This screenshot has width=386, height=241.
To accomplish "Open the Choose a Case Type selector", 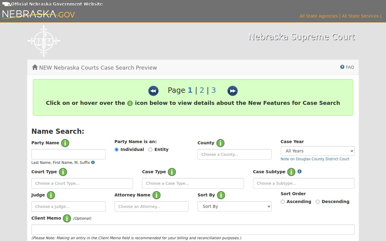I will point(193,183).
